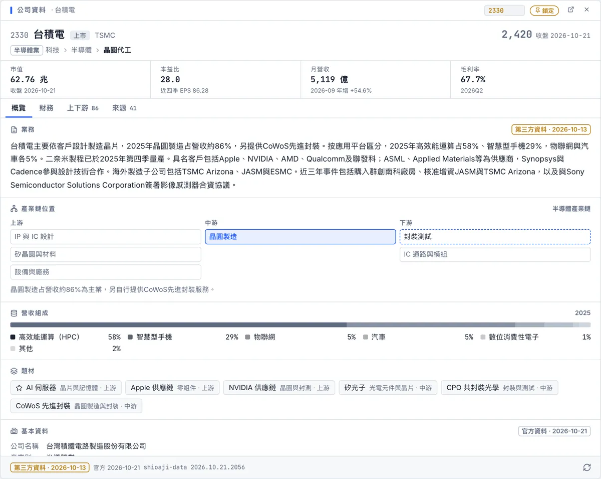Screen dimensions: 601x479
Task: Open the AI 伺服器 theme chip
Action: click(x=66, y=388)
